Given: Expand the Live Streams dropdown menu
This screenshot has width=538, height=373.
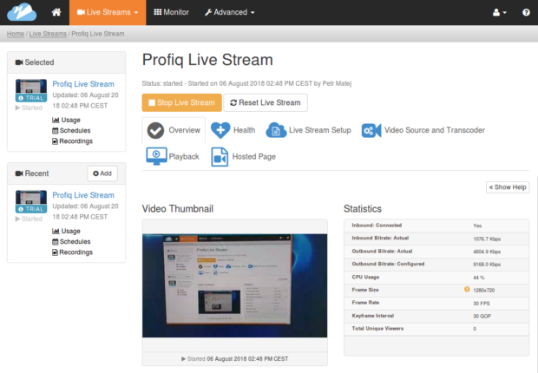Looking at the screenshot, I should (108, 12).
